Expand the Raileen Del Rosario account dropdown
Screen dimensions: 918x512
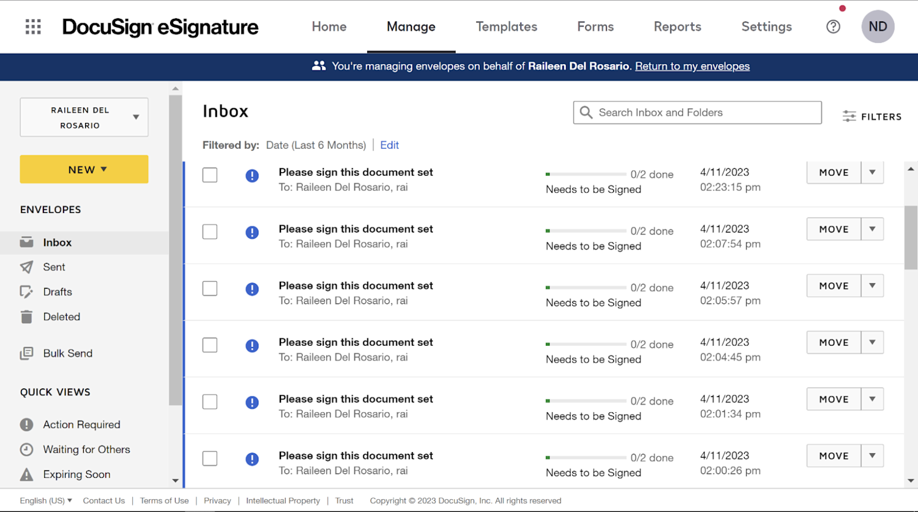pos(136,117)
